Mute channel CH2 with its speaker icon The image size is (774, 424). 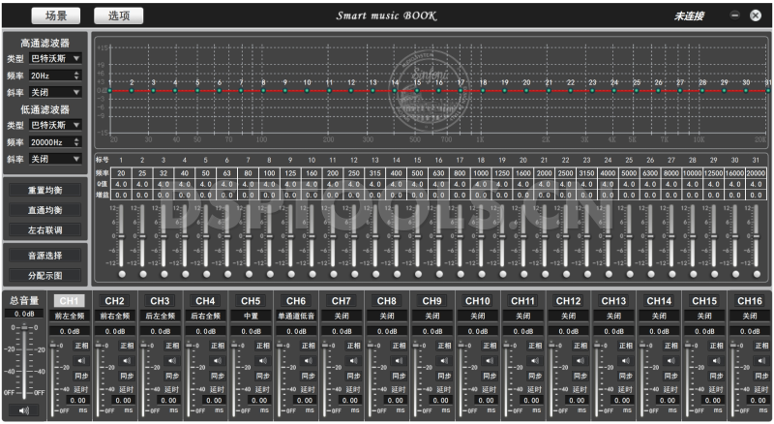click(x=127, y=359)
